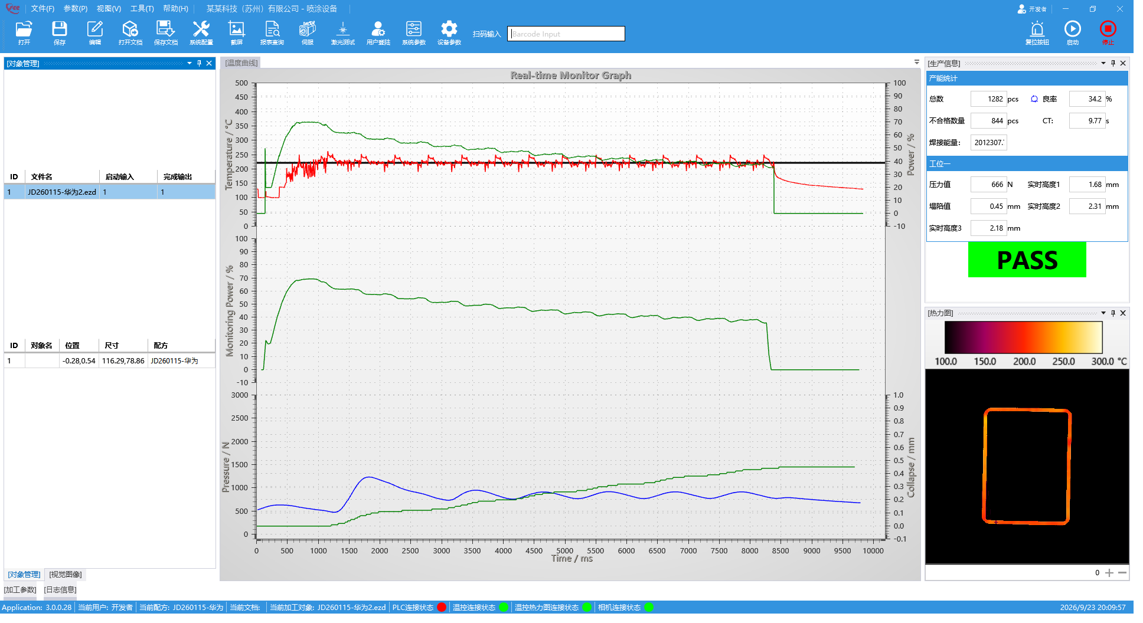Open 设备参数 device parameters gear

449,33
